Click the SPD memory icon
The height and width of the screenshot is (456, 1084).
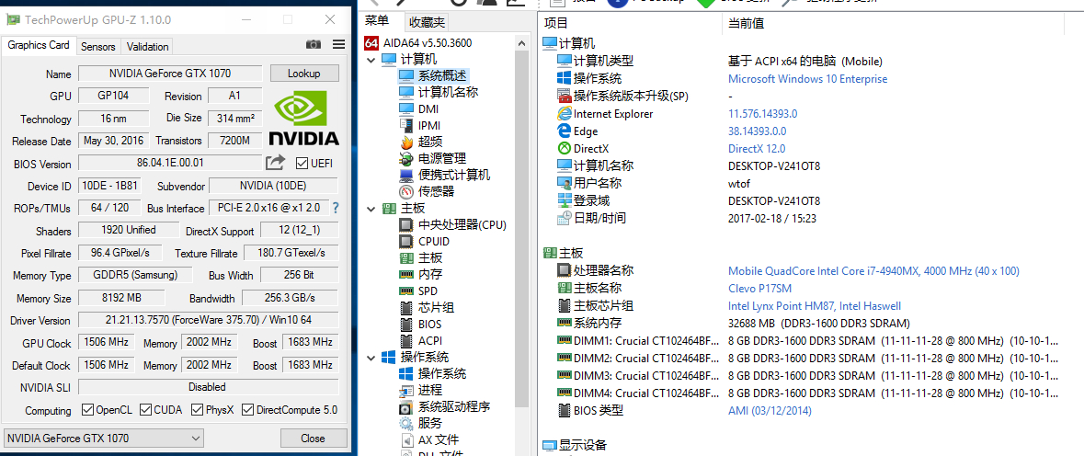click(405, 291)
